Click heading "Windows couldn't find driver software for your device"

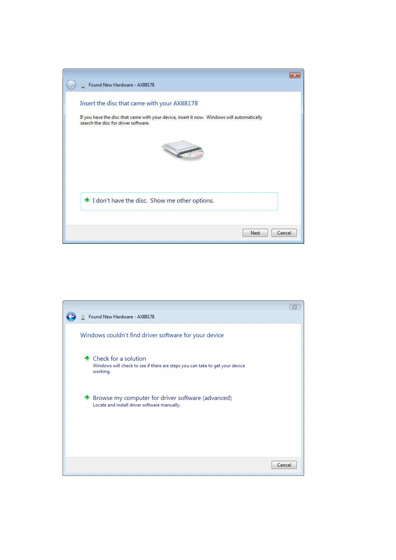[152, 335]
